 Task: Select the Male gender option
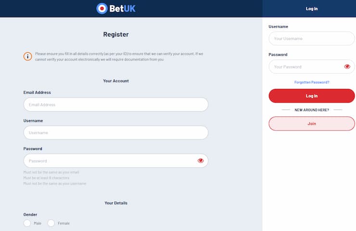(x=27, y=223)
